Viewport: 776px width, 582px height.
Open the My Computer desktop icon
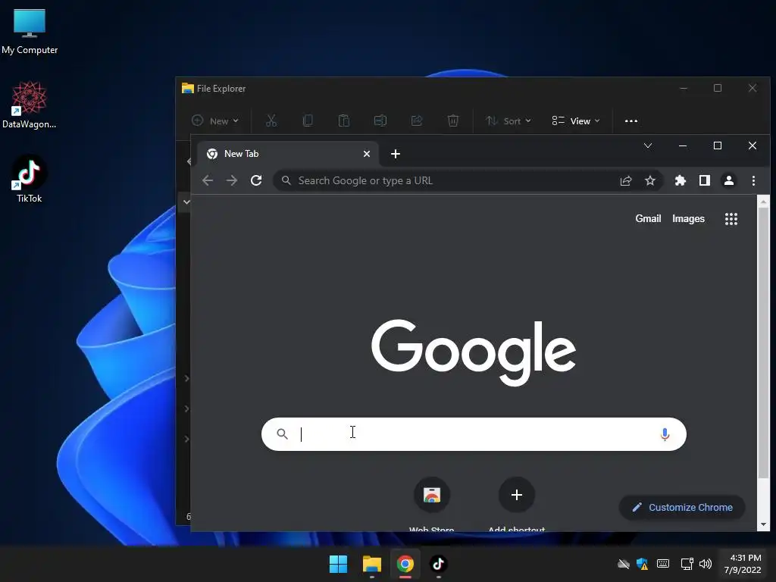click(30, 31)
